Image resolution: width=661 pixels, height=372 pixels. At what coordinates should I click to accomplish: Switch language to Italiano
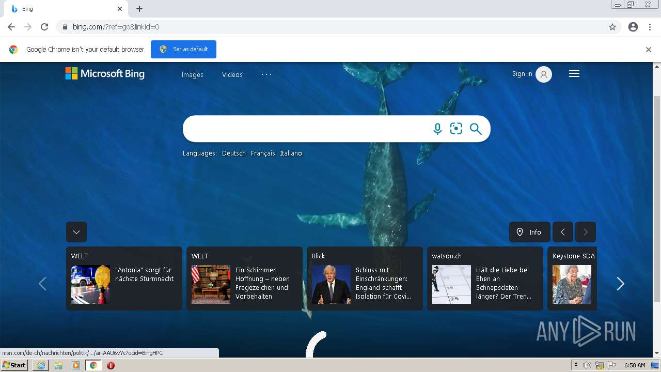(291, 153)
